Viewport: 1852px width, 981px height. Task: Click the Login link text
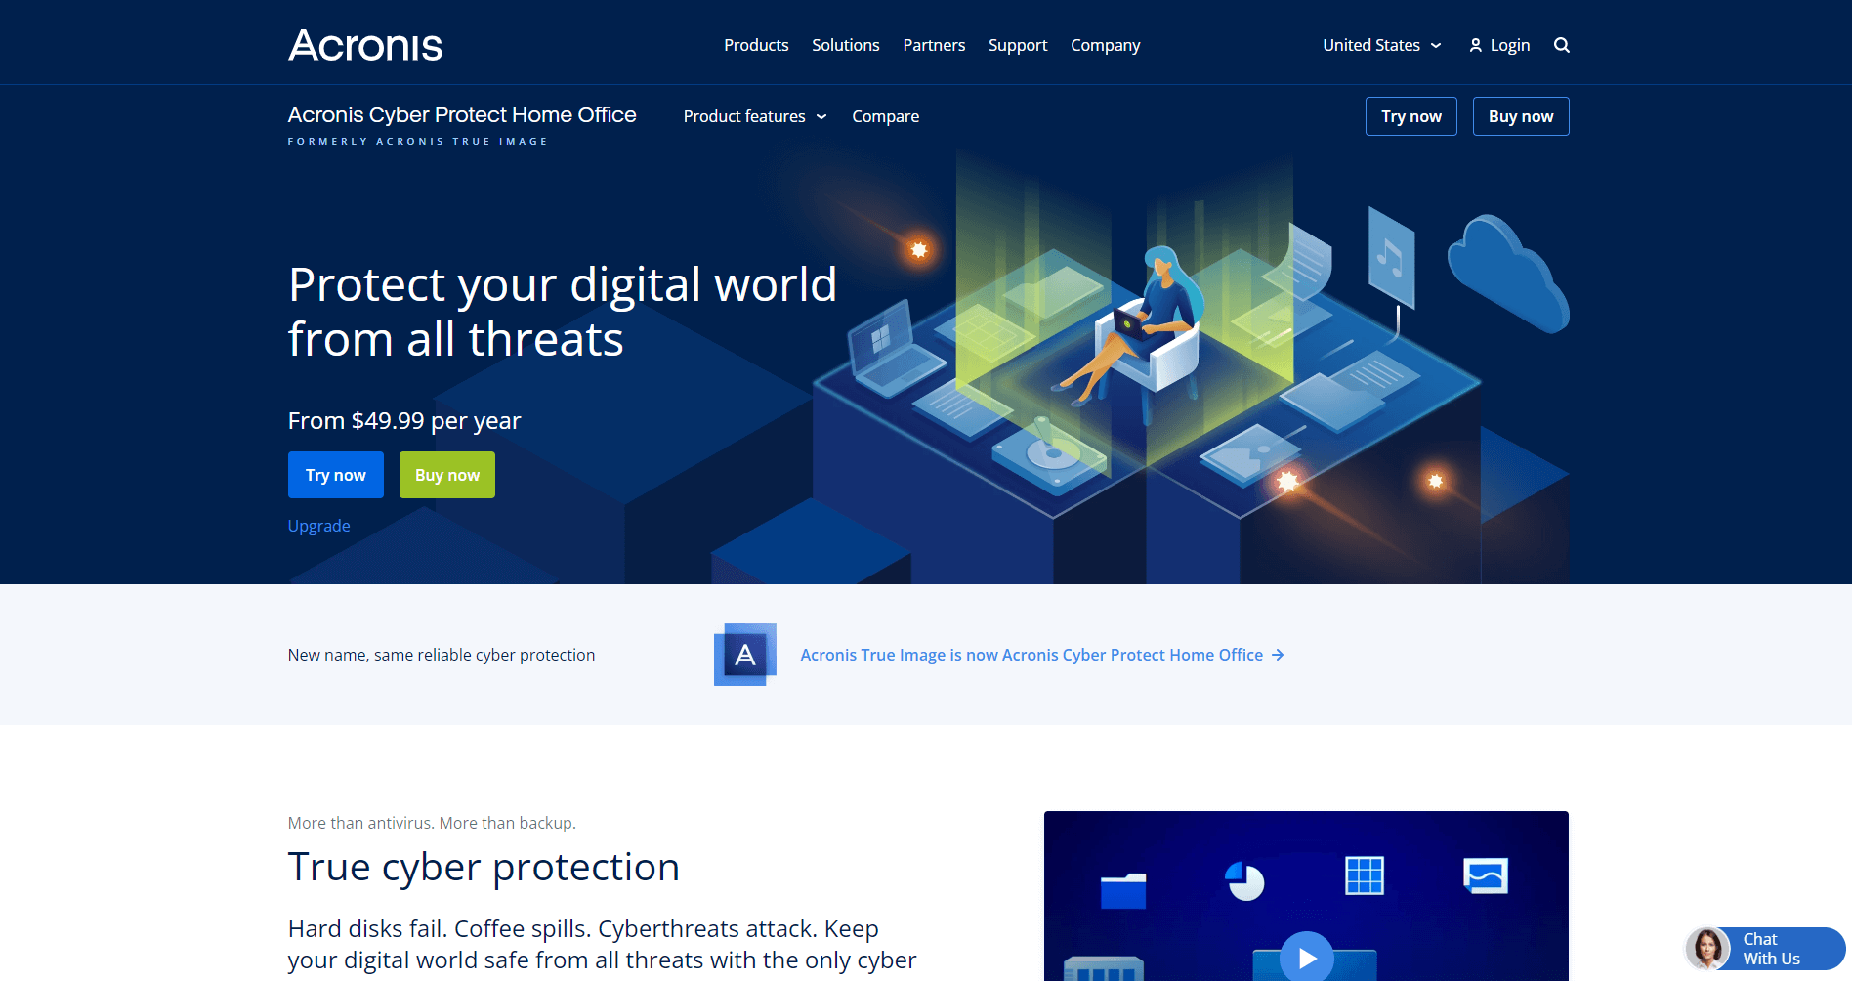(1510, 45)
